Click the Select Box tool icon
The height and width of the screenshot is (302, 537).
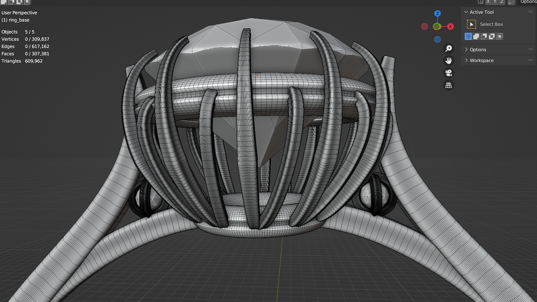pos(471,24)
